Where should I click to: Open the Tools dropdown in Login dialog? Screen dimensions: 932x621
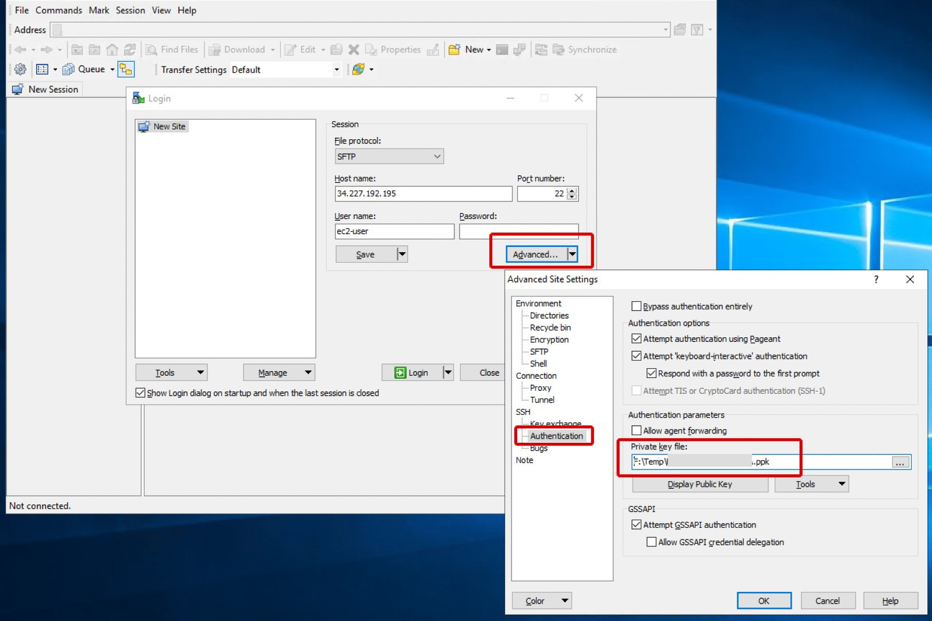(x=171, y=372)
